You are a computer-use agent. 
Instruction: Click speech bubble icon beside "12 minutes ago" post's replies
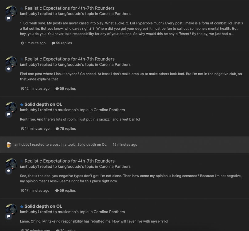[57, 89]
